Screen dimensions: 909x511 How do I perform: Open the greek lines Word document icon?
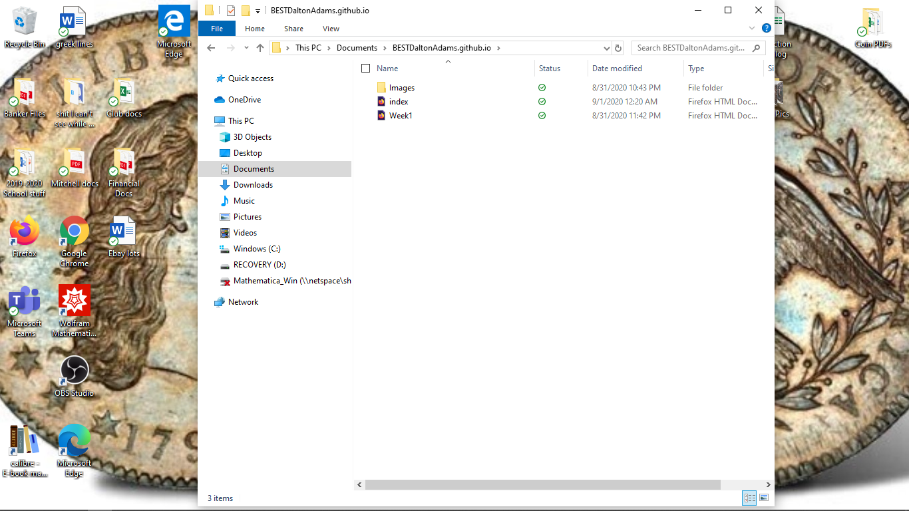[x=74, y=27]
